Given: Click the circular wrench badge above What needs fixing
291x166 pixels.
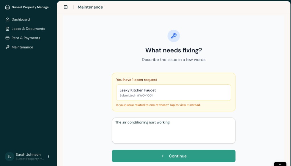Looking at the screenshot, I should click(x=174, y=36).
